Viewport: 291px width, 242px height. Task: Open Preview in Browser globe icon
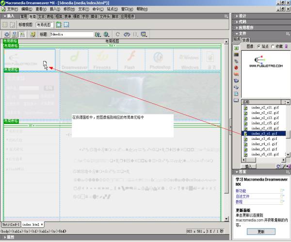[x=106, y=34]
